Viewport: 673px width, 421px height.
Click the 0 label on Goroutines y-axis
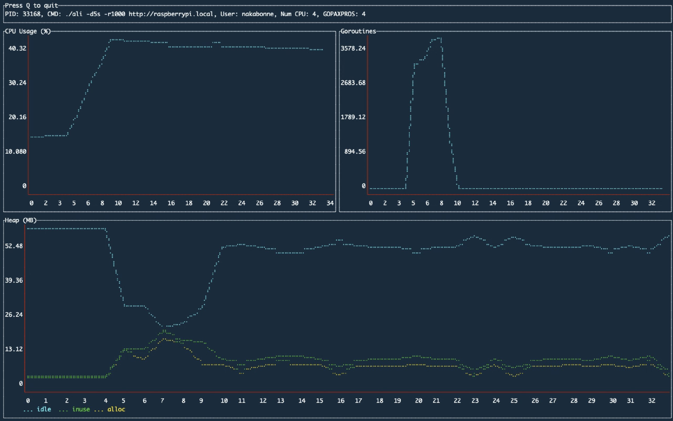tap(364, 186)
